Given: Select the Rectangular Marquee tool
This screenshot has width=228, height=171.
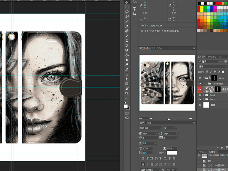Looking at the screenshot, I should click(x=127, y=7).
